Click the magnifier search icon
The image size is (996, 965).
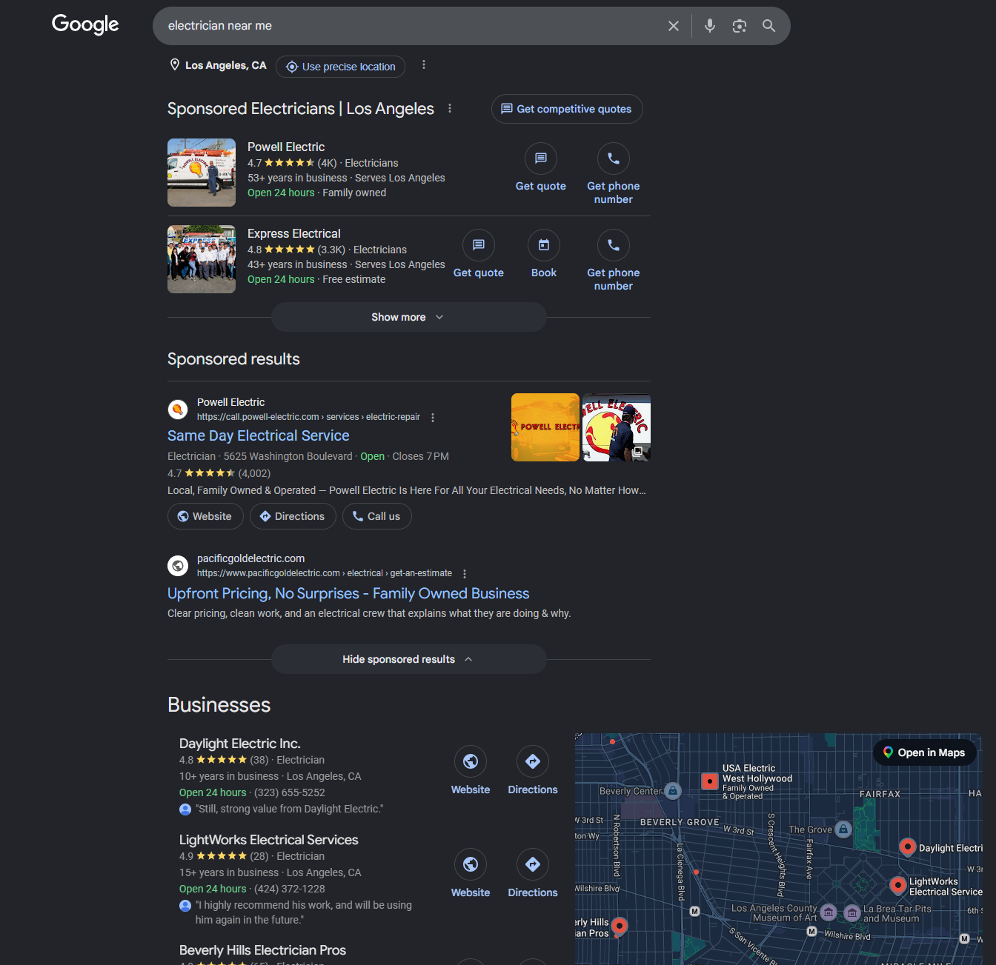click(769, 26)
